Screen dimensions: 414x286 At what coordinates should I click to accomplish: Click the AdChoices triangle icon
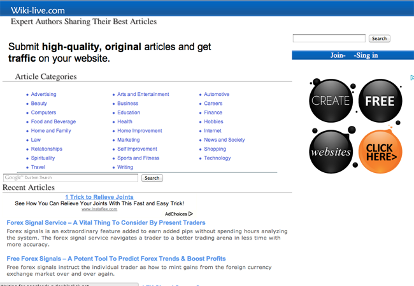190,214
